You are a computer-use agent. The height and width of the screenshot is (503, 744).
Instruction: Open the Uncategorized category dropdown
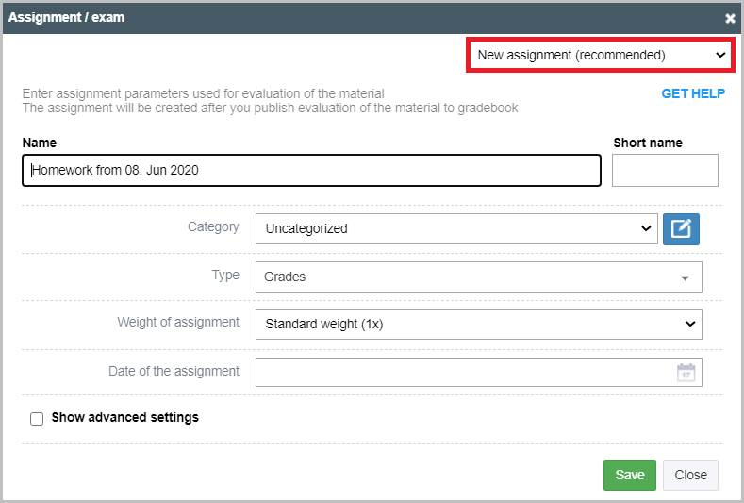point(456,229)
